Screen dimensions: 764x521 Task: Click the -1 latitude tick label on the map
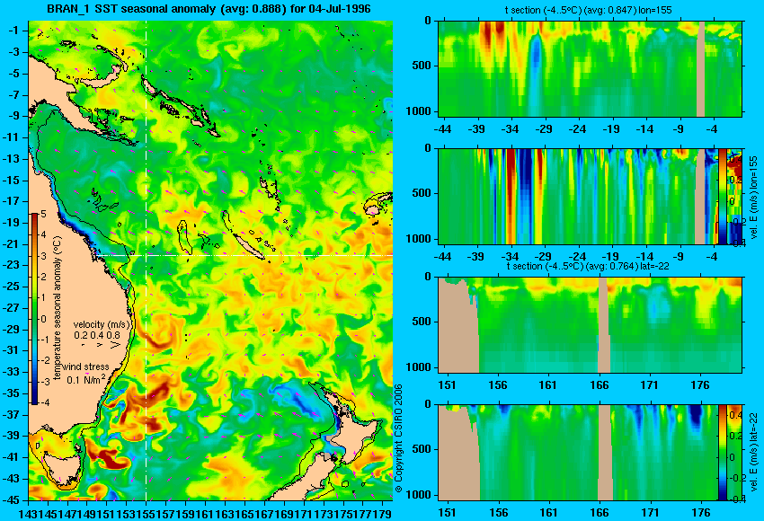coord(14,31)
